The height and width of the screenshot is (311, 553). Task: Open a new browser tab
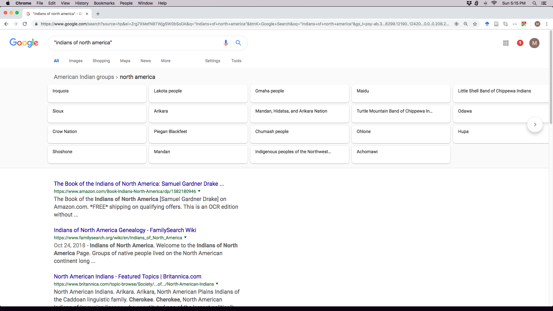pos(98,14)
